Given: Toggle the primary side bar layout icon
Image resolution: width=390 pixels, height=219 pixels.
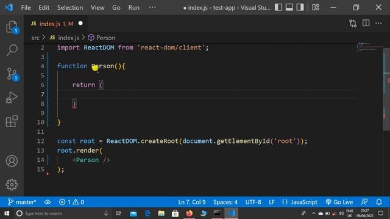Looking at the screenshot, I should 278,7.
